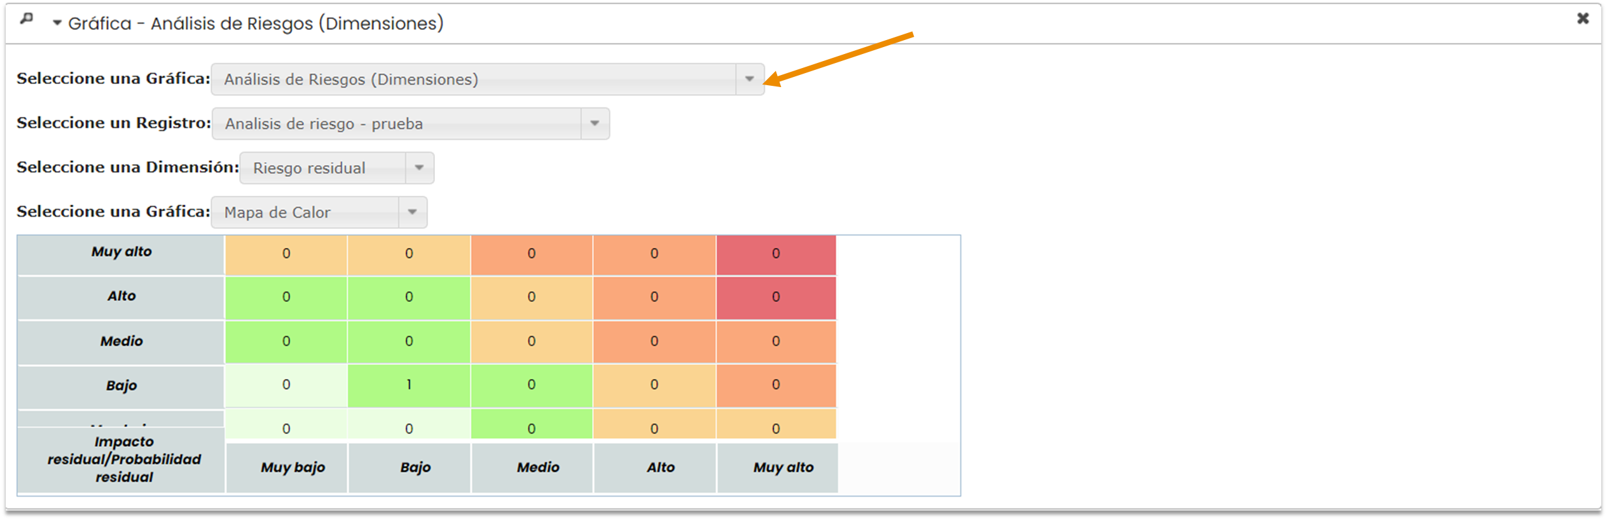Select red cell in Alto row, Muy alto column
1607x520 pixels.
click(x=776, y=298)
